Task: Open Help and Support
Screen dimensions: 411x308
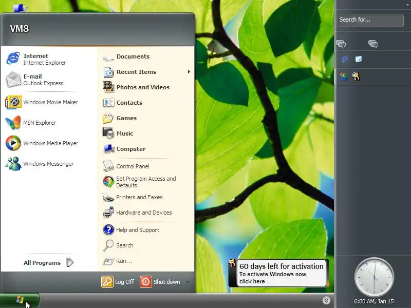Action: 131,229
